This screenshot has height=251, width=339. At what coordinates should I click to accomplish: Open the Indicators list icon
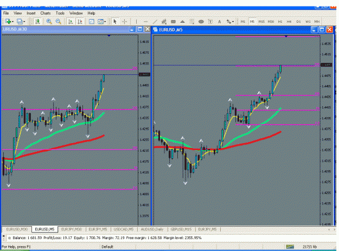(x=92, y=21)
